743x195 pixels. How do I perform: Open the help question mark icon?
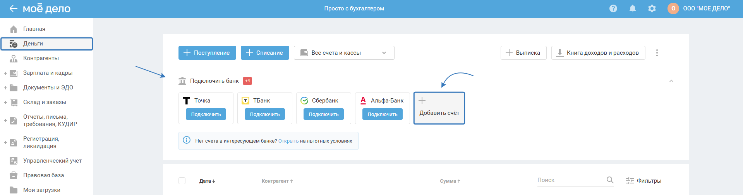[x=613, y=8]
